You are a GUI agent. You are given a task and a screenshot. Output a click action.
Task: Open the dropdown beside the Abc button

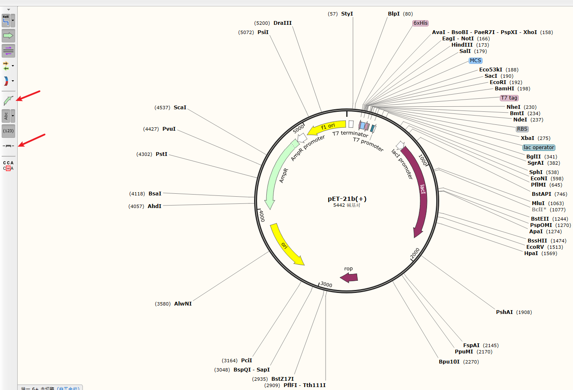tap(13, 116)
